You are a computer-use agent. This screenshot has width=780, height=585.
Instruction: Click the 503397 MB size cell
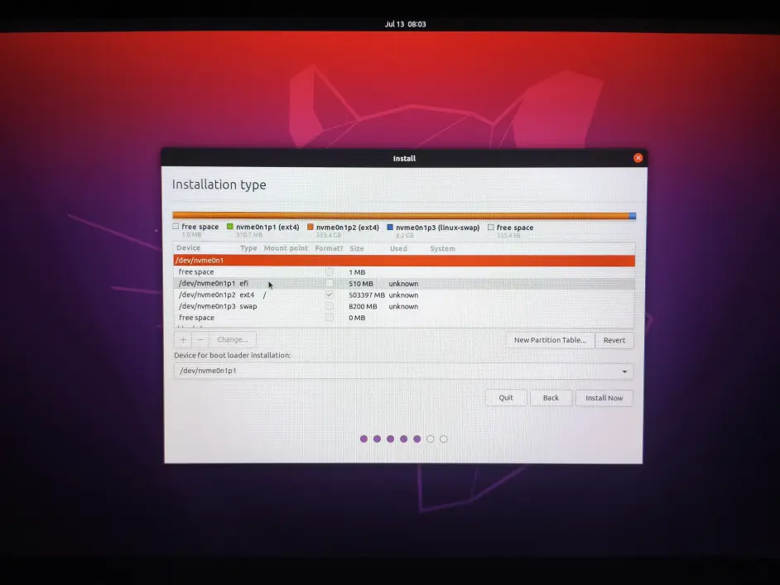(367, 295)
